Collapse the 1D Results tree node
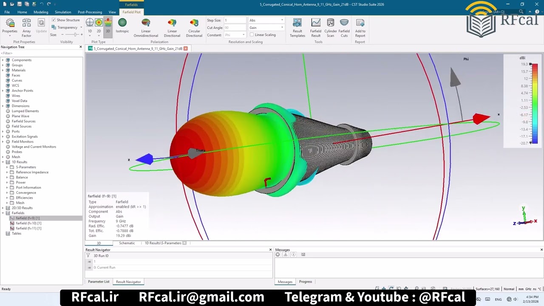The width and height of the screenshot is (544, 306). (x=3, y=162)
